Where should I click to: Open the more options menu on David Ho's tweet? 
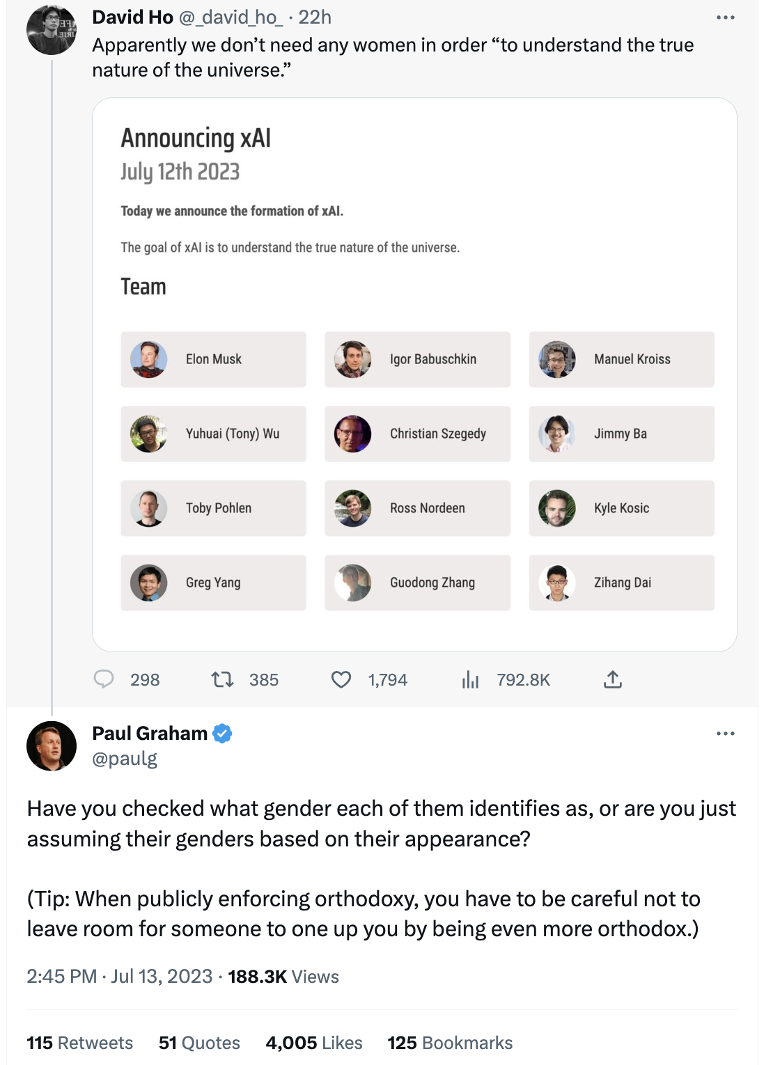tap(725, 17)
